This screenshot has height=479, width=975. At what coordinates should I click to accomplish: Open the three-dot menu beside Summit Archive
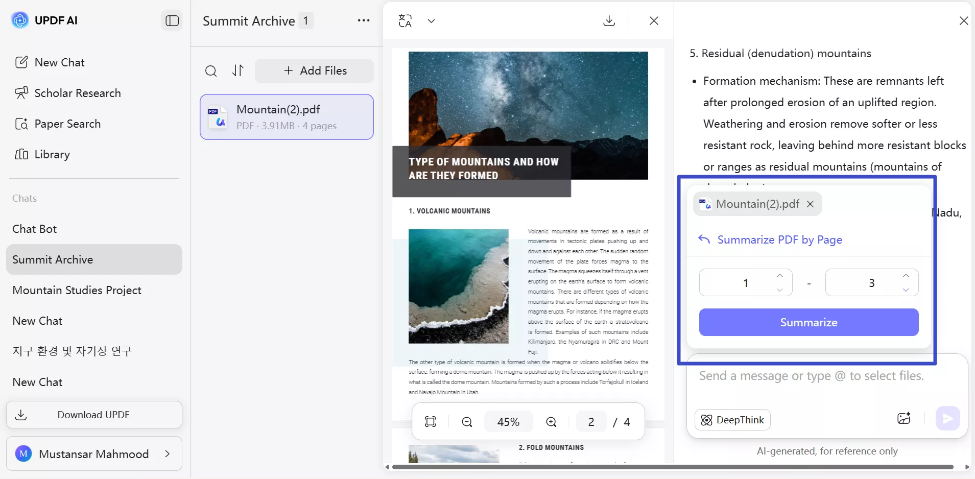(x=364, y=20)
